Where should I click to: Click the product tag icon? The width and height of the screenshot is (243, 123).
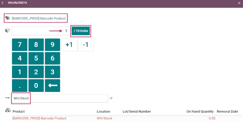(x=8, y=18)
